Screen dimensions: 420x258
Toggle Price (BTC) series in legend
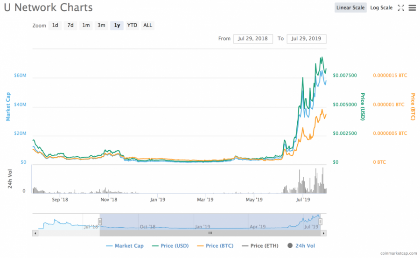coord(215,246)
